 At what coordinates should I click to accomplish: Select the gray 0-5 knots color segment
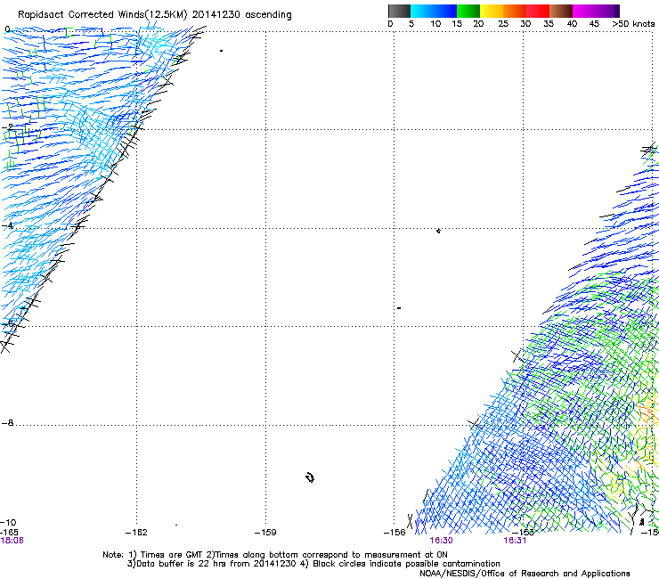point(399,11)
